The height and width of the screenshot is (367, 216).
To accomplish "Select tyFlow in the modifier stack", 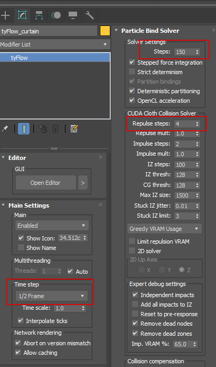I will coord(55,58).
